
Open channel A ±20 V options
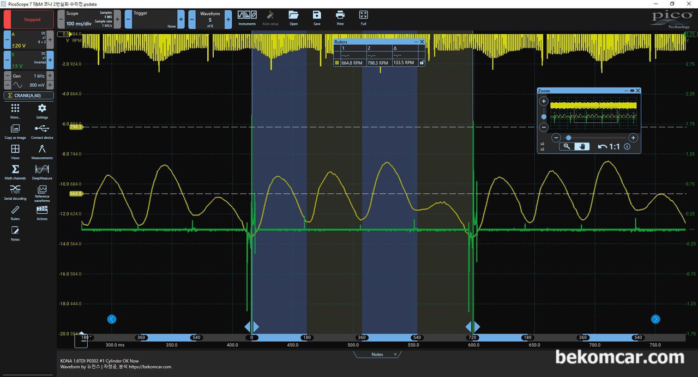click(29, 39)
